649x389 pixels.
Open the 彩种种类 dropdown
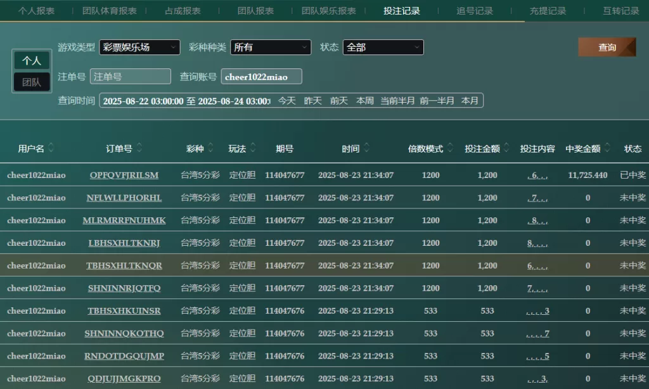click(x=271, y=47)
